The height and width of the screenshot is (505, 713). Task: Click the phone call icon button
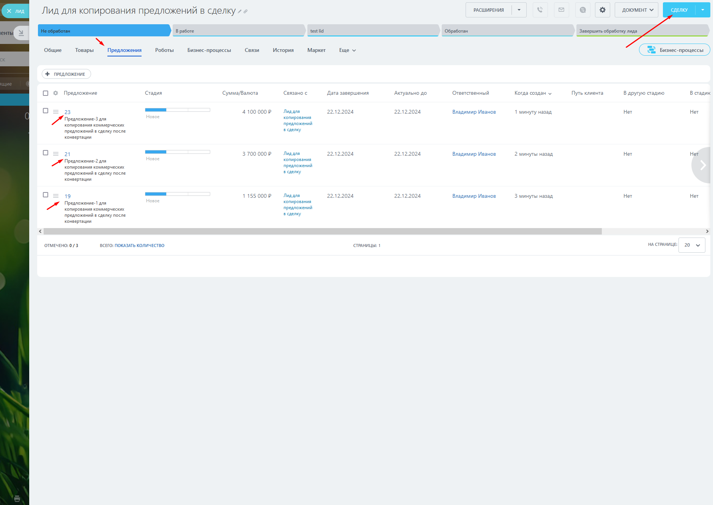click(540, 10)
